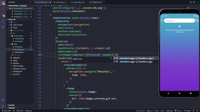Open the Search view in activity bar
This screenshot has height=112, width=200.
pyautogui.click(x=3, y=9)
